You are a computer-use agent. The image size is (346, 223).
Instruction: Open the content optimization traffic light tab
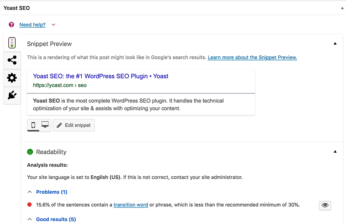[x=12, y=43]
